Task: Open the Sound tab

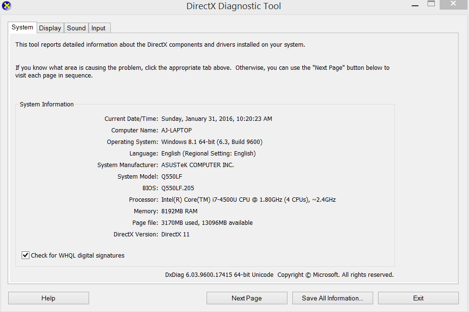Action: click(76, 28)
